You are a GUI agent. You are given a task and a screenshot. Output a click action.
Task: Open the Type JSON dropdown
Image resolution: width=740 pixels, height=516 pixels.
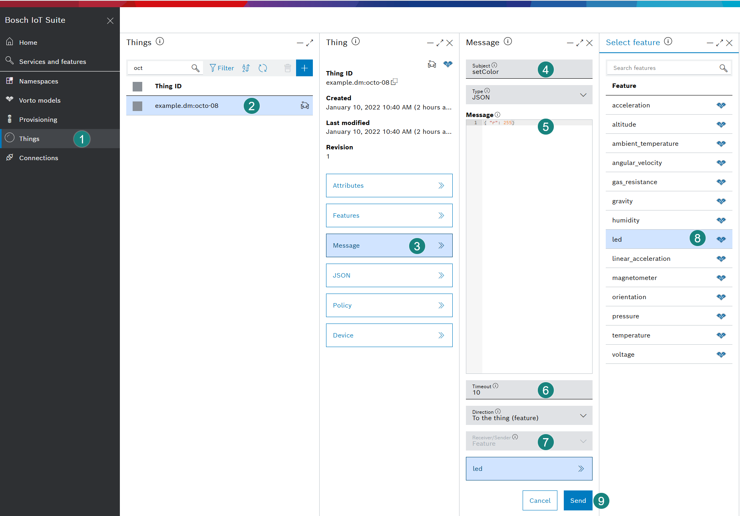[x=529, y=95]
